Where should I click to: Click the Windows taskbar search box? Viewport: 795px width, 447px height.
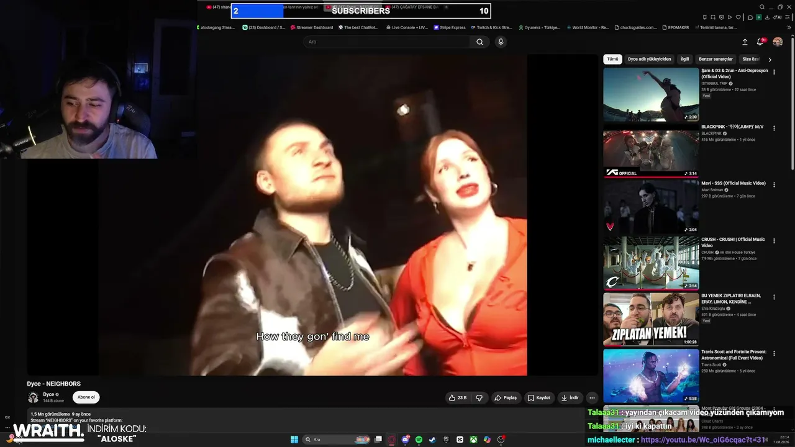pos(337,440)
